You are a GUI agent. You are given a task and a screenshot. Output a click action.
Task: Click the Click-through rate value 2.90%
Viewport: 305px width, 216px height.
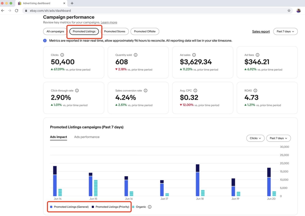pyautogui.click(x=61, y=97)
